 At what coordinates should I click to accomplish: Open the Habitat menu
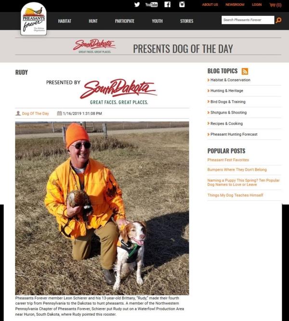(x=65, y=21)
